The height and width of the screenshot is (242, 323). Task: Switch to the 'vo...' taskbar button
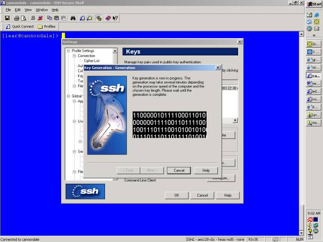tap(313, 99)
